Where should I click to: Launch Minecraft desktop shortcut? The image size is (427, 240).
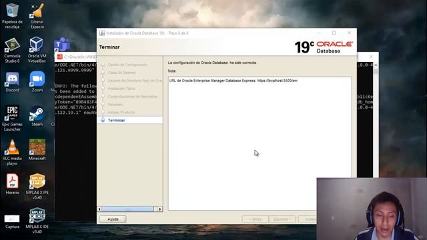(x=37, y=150)
